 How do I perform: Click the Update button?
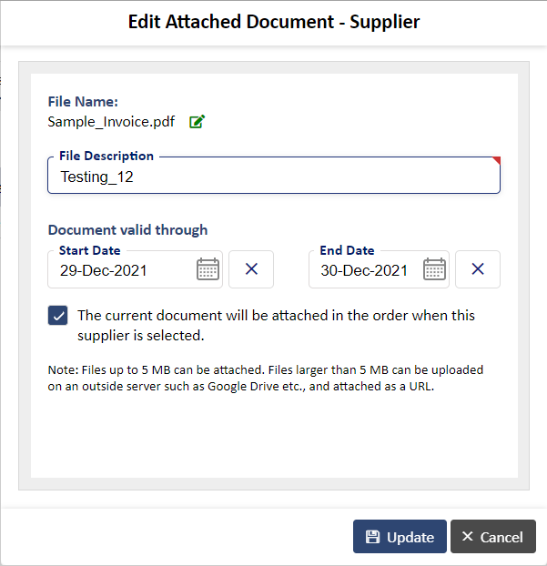(x=400, y=536)
